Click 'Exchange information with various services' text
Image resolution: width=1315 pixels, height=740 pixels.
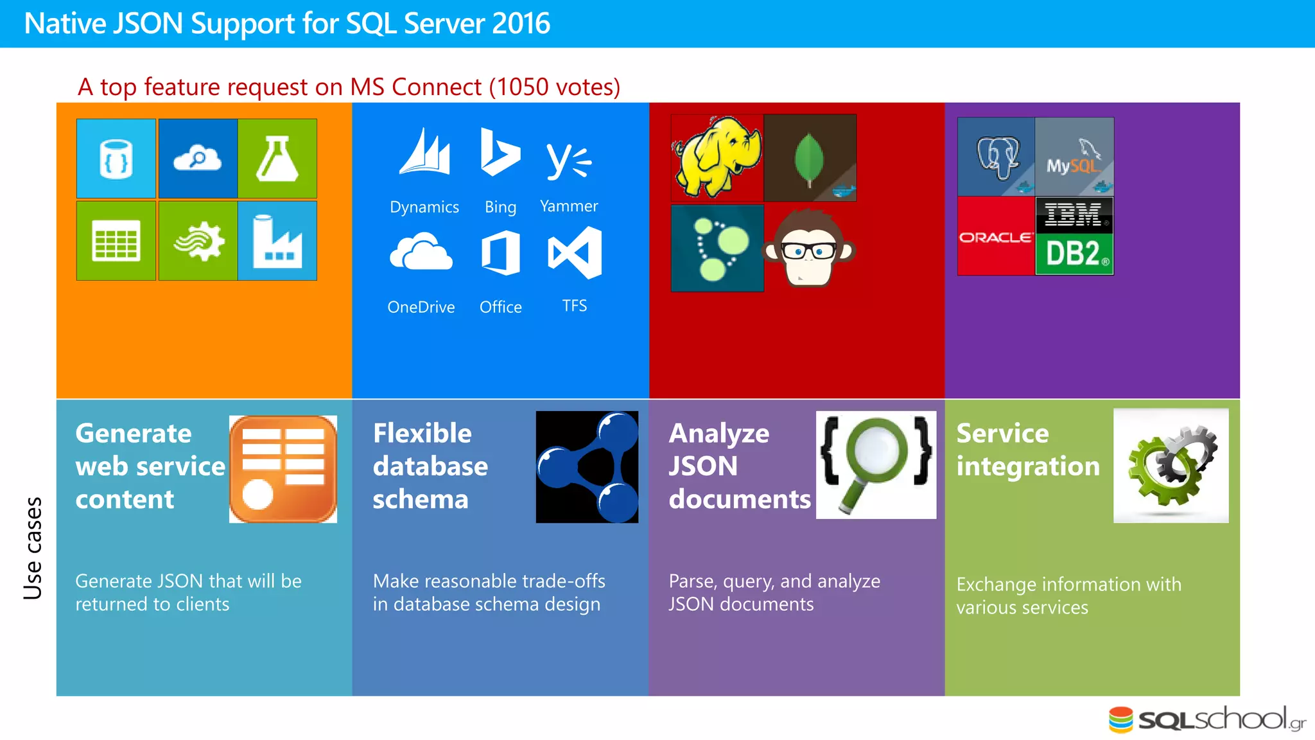[x=1068, y=595]
